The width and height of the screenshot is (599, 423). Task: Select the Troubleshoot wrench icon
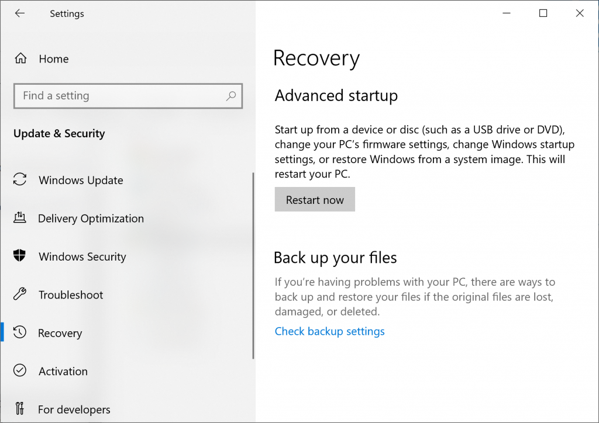pos(20,294)
